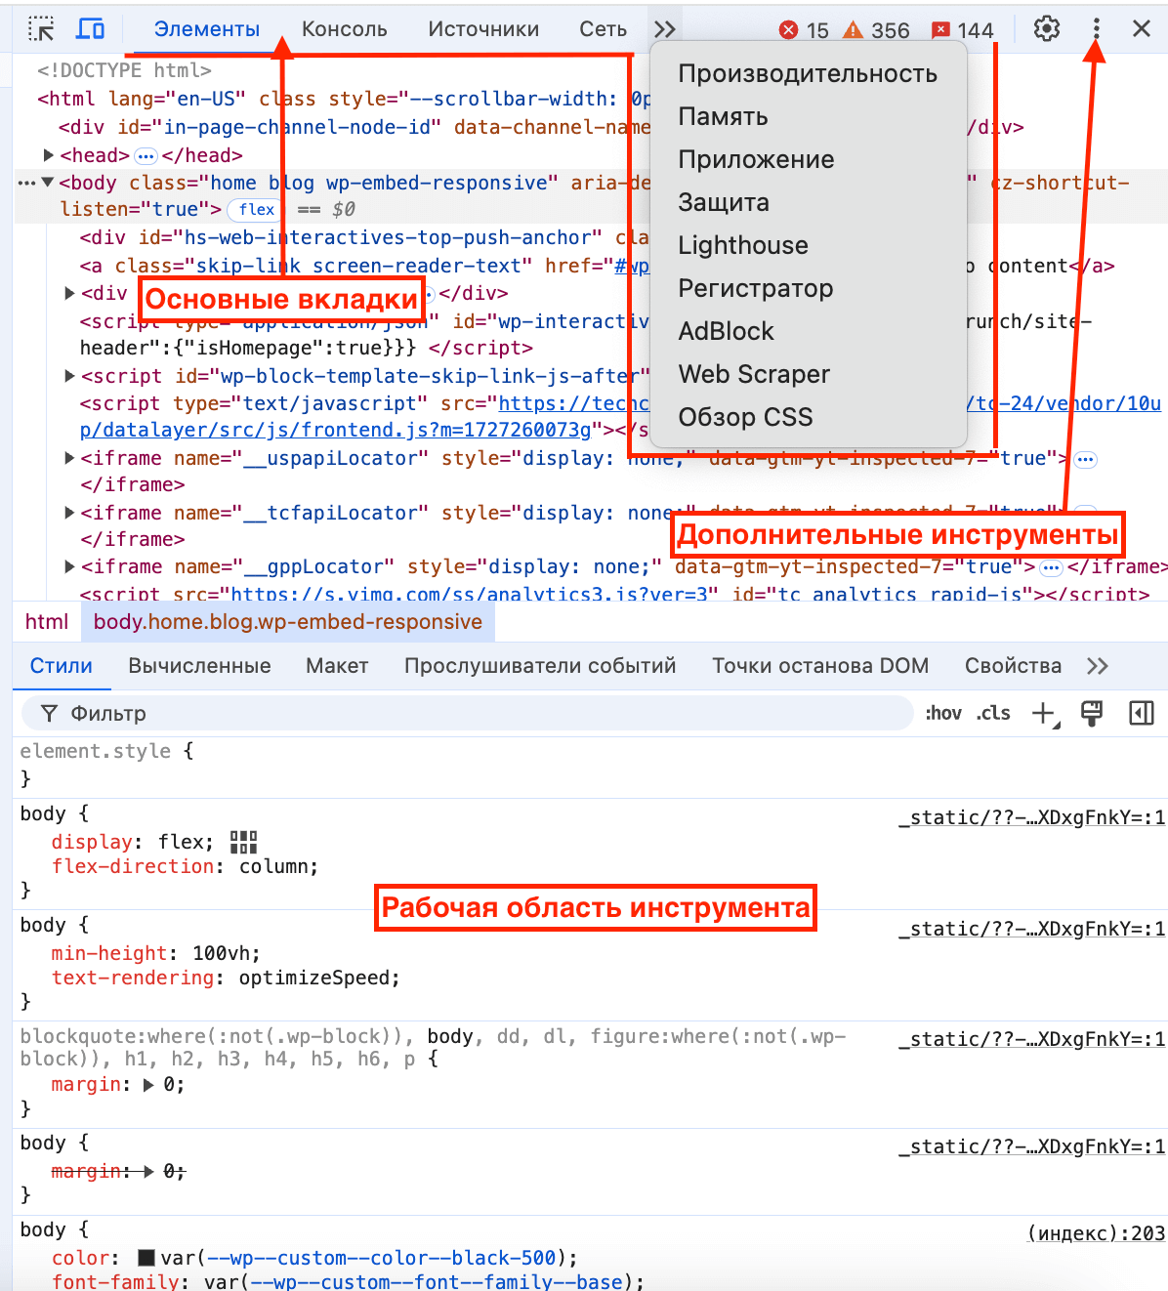Switch to the Консоль tab

(344, 28)
